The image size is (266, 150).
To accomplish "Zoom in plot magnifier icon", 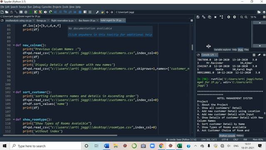I will point(246,17).
